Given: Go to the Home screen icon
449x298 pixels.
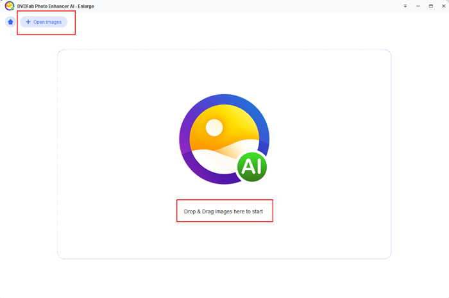Looking at the screenshot, I should point(10,22).
